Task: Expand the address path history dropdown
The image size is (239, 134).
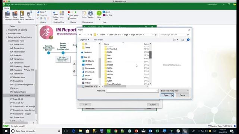Action: click(153, 35)
